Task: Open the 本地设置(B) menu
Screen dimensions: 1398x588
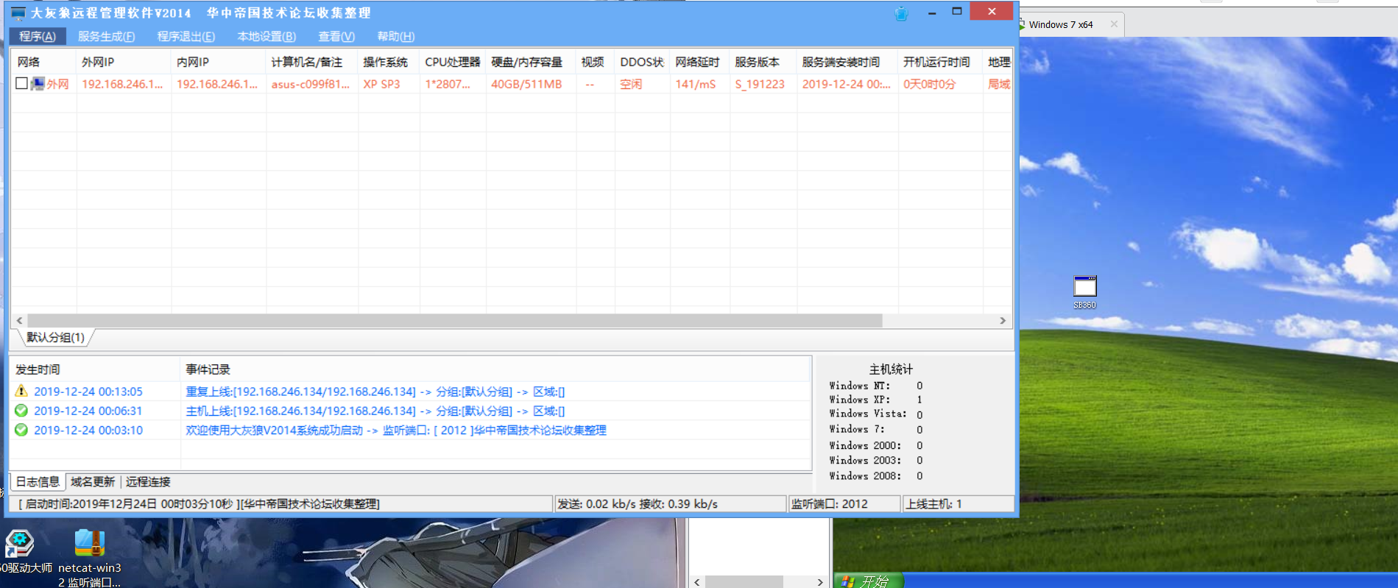Action: (266, 36)
